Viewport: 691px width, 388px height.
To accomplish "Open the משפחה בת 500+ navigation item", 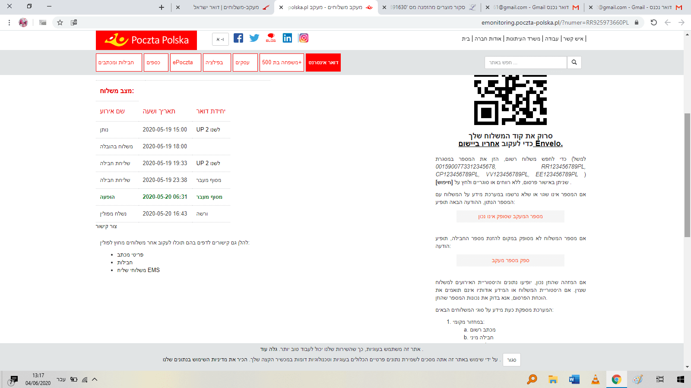I will point(282,63).
